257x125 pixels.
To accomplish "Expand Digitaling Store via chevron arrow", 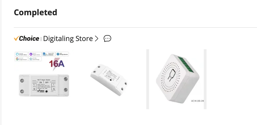I will [x=97, y=39].
